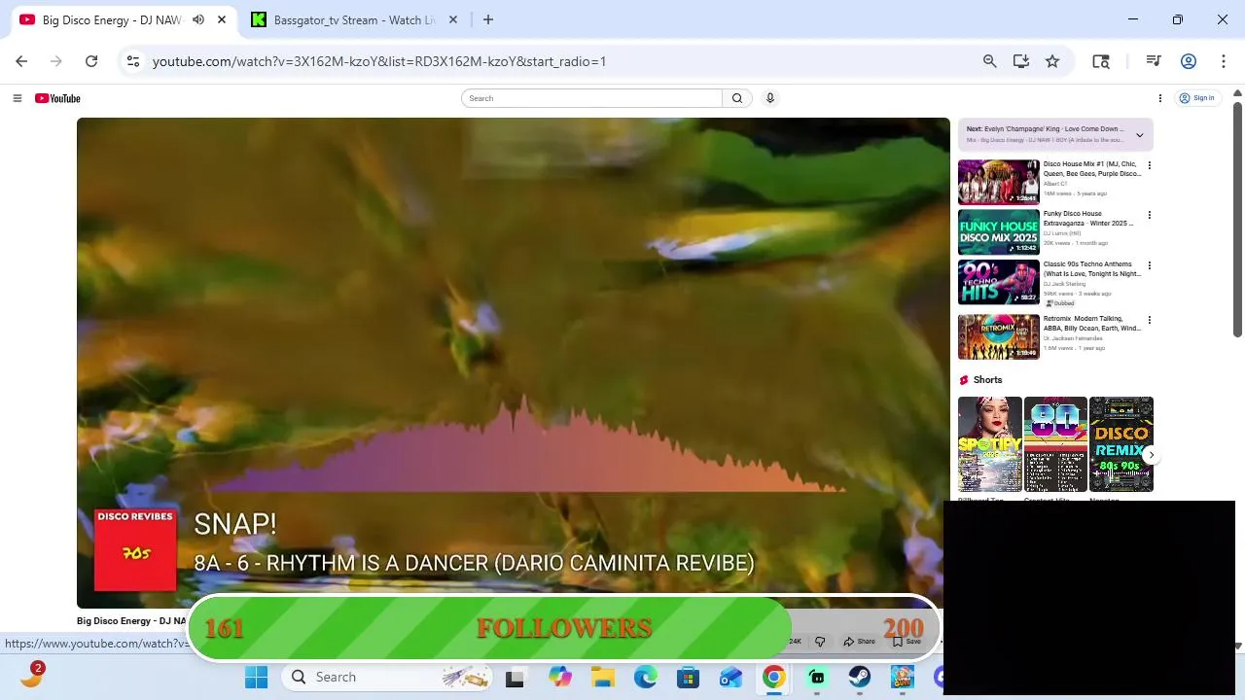Show next Shorts with arrow button
This screenshot has height=700, width=1245.
1152,455
